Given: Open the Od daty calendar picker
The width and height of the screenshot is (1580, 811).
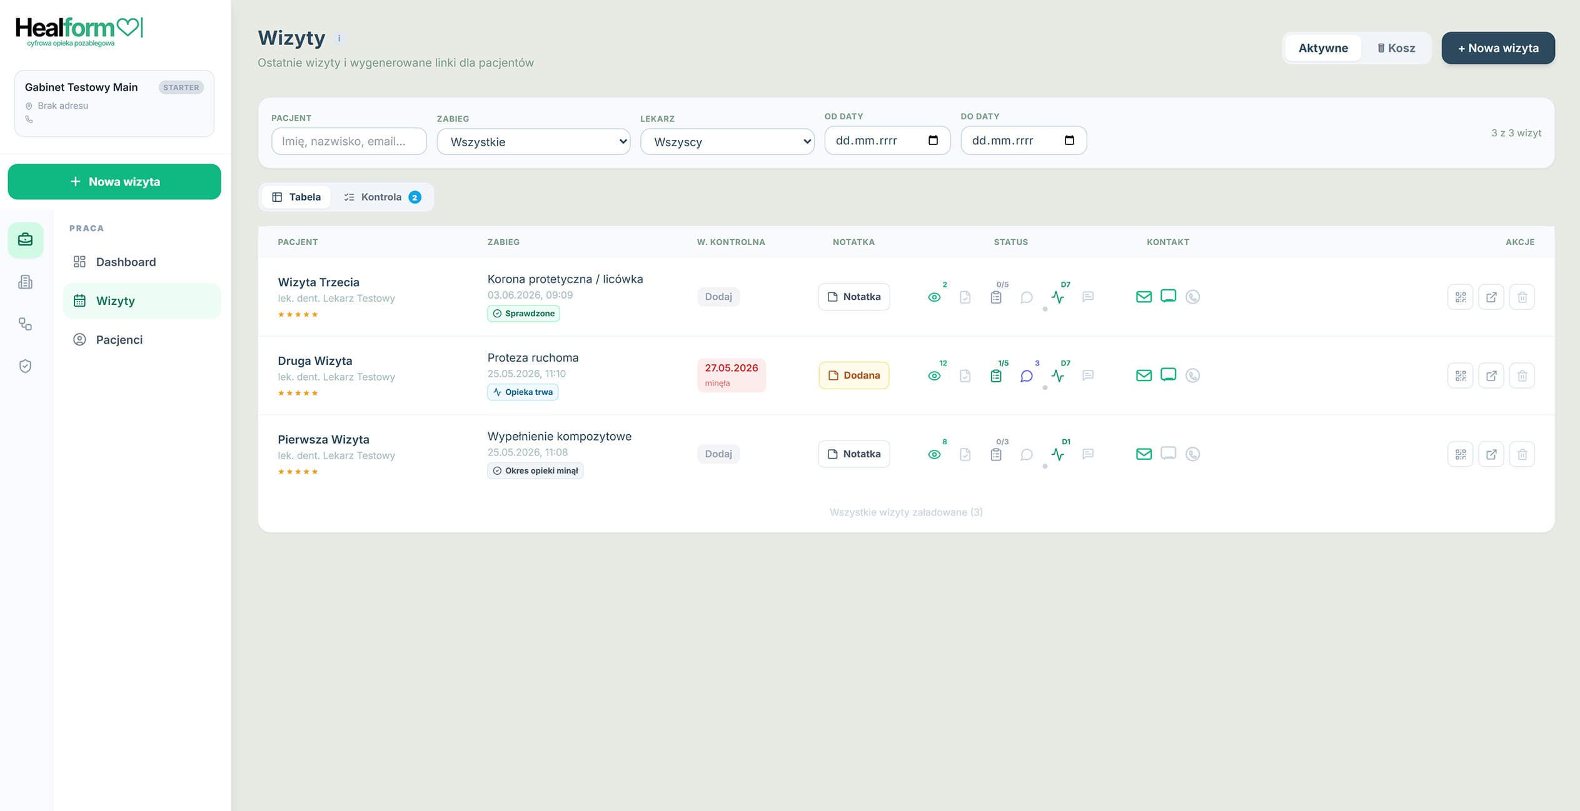Looking at the screenshot, I should (933, 141).
